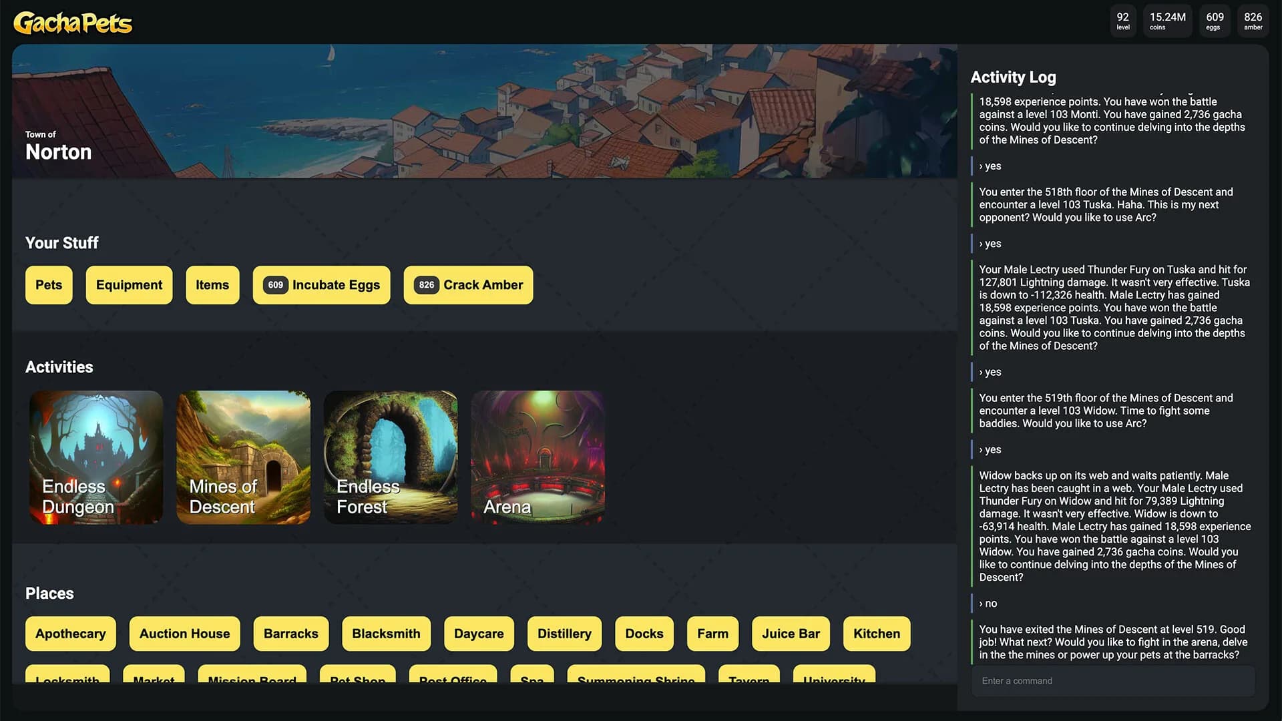Select Incubate Eggs button
Image resolution: width=1282 pixels, height=721 pixels.
[321, 285]
